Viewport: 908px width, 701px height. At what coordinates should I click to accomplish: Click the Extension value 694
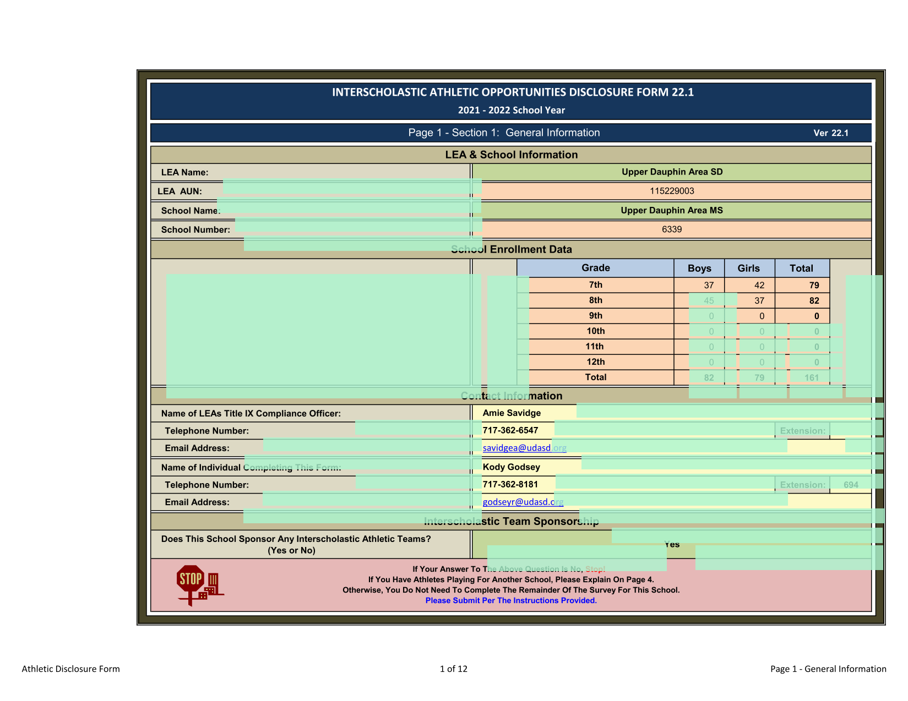coord(851,485)
